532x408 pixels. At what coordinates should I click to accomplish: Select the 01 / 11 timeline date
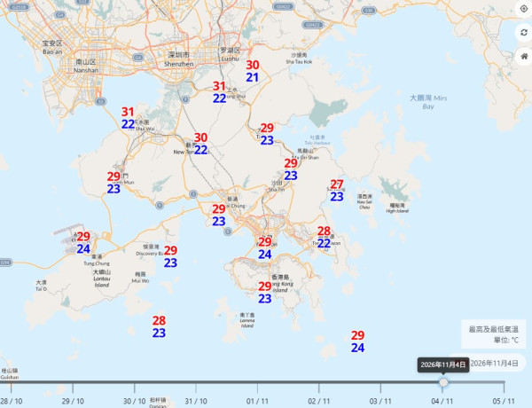(257, 401)
